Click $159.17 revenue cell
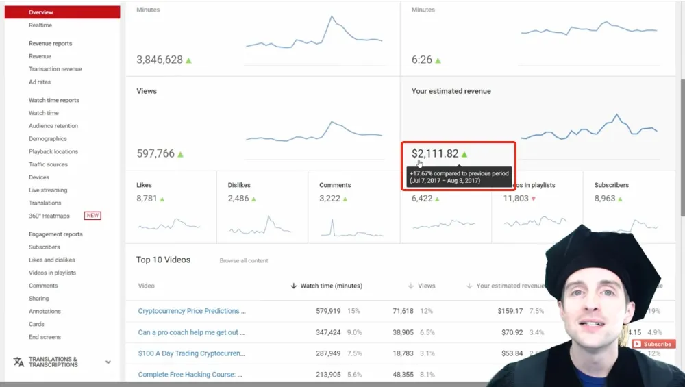Screen dimensions: 685x387 (510, 311)
